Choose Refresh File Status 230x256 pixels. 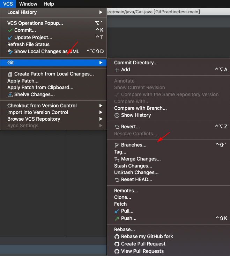[53, 44]
